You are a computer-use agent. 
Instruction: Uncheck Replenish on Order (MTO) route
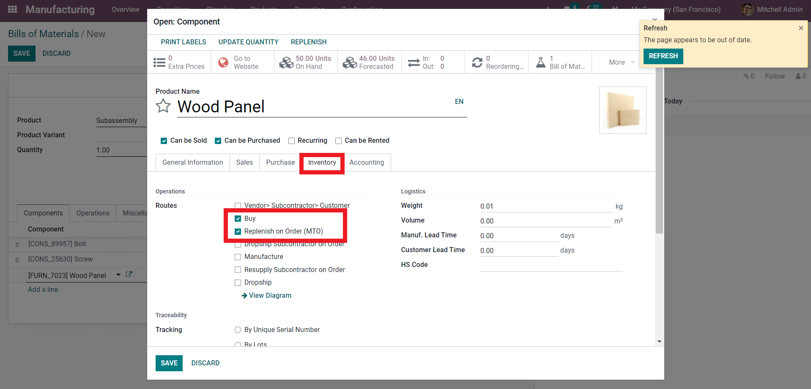238,231
